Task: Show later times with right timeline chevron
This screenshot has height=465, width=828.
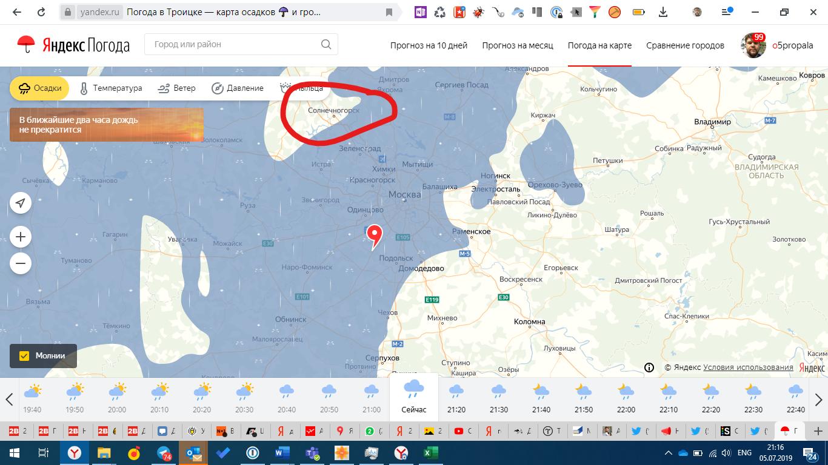Action: (x=818, y=398)
